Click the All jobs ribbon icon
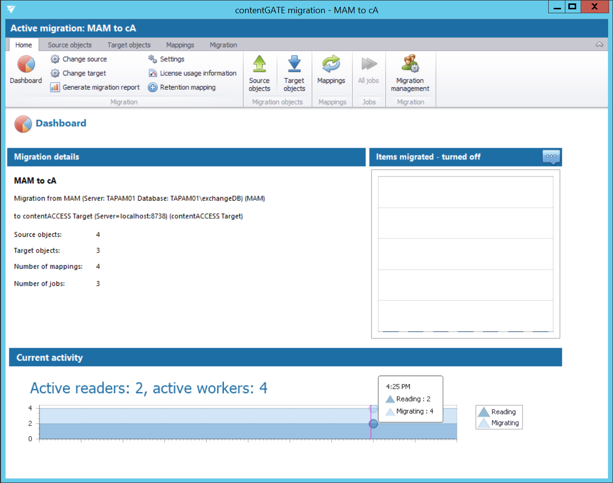This screenshot has width=613, height=483. [x=369, y=64]
